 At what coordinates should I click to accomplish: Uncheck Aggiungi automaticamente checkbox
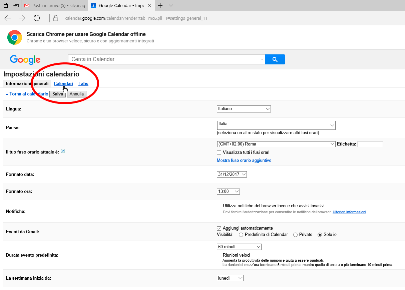point(219,228)
